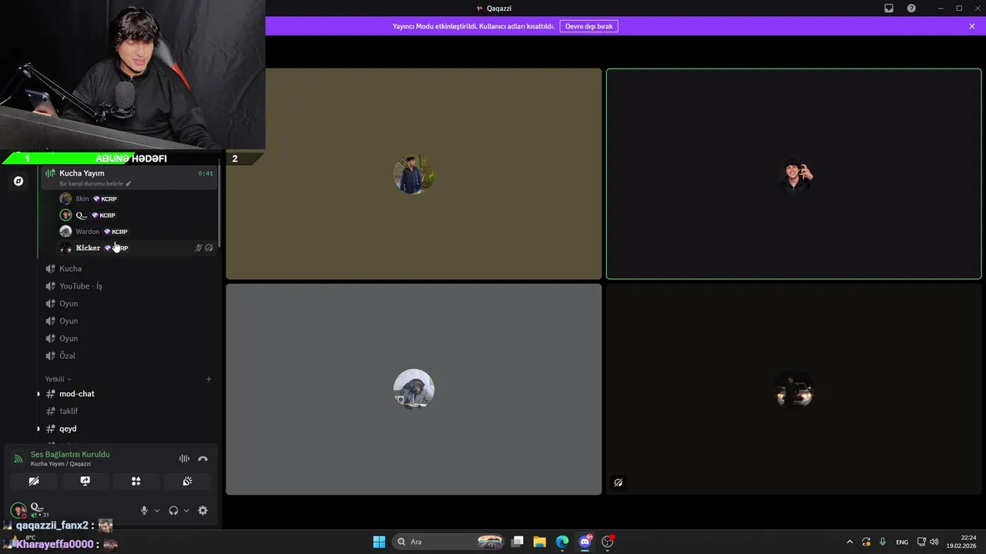Add a channel to Yetkili category
This screenshot has height=554, width=986.
(x=209, y=379)
